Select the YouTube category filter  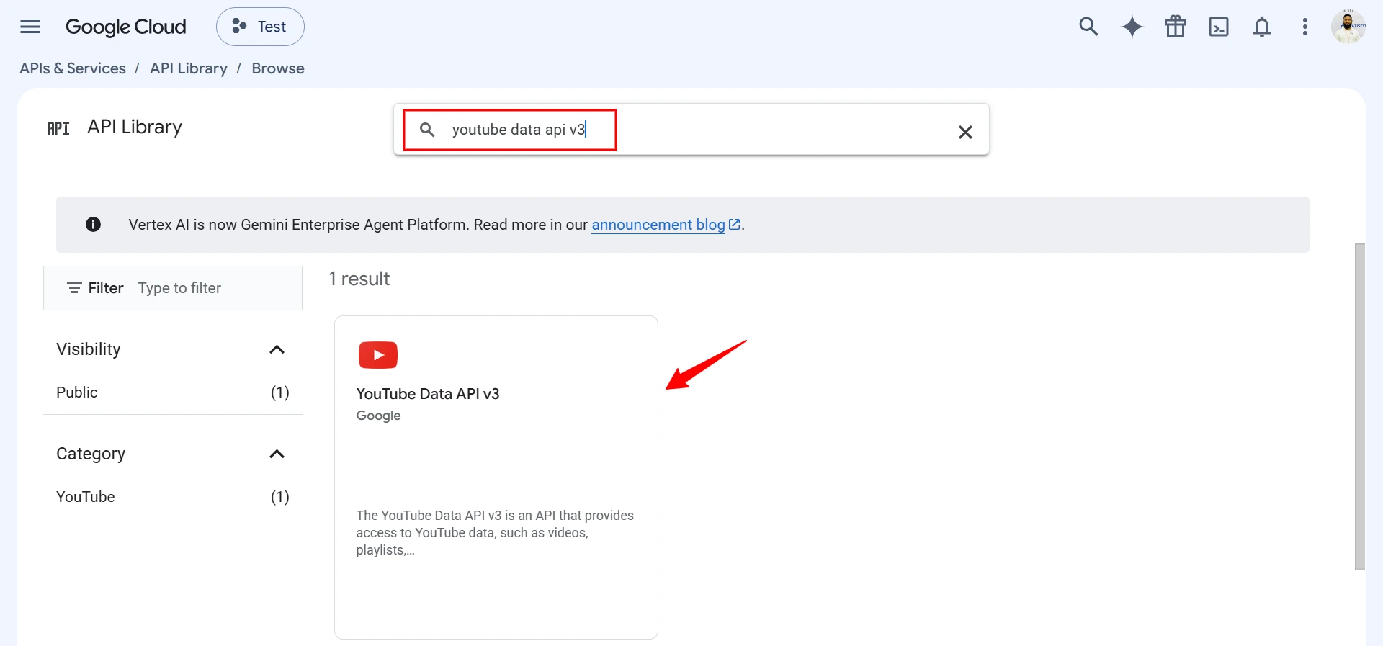173,497
